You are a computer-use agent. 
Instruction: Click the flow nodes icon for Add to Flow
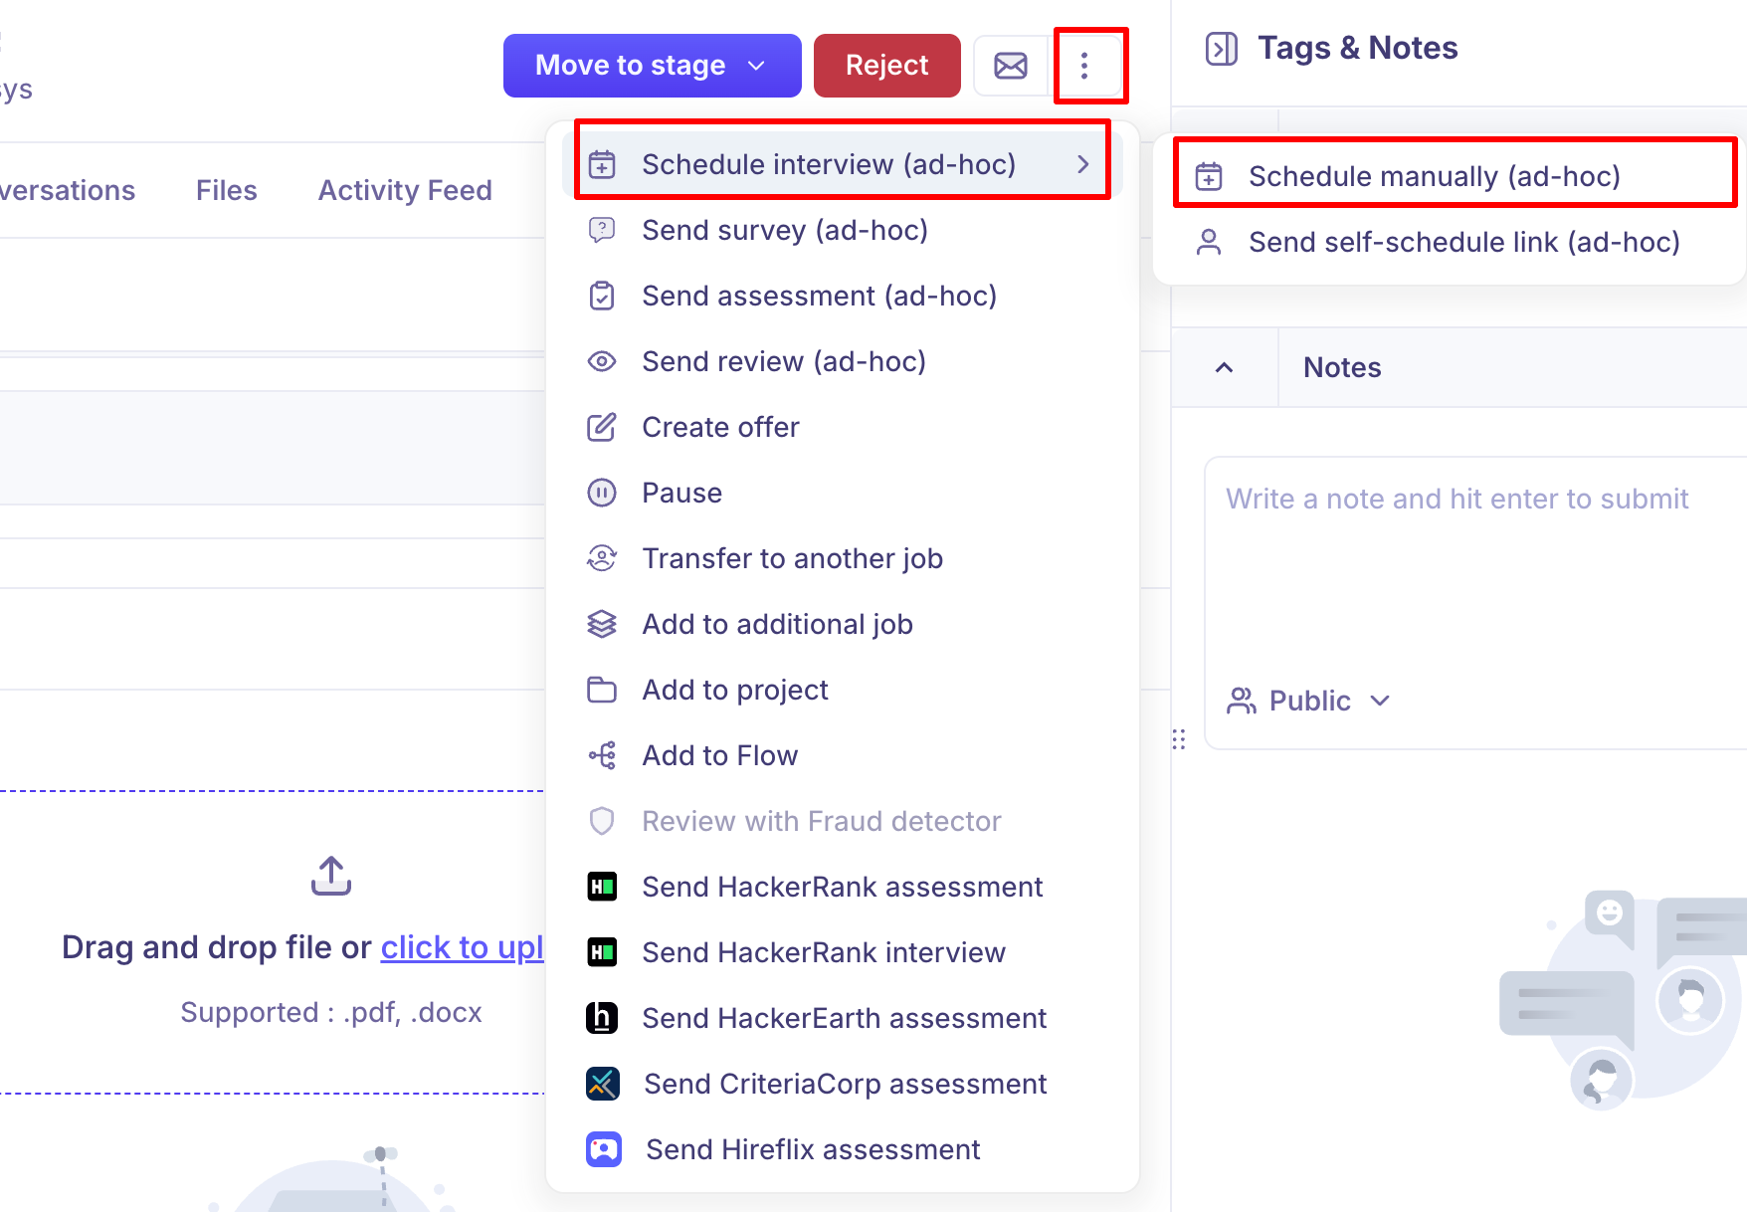pos(602,755)
